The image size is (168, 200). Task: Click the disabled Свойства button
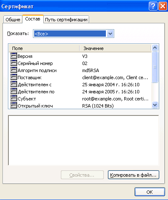click(82, 175)
